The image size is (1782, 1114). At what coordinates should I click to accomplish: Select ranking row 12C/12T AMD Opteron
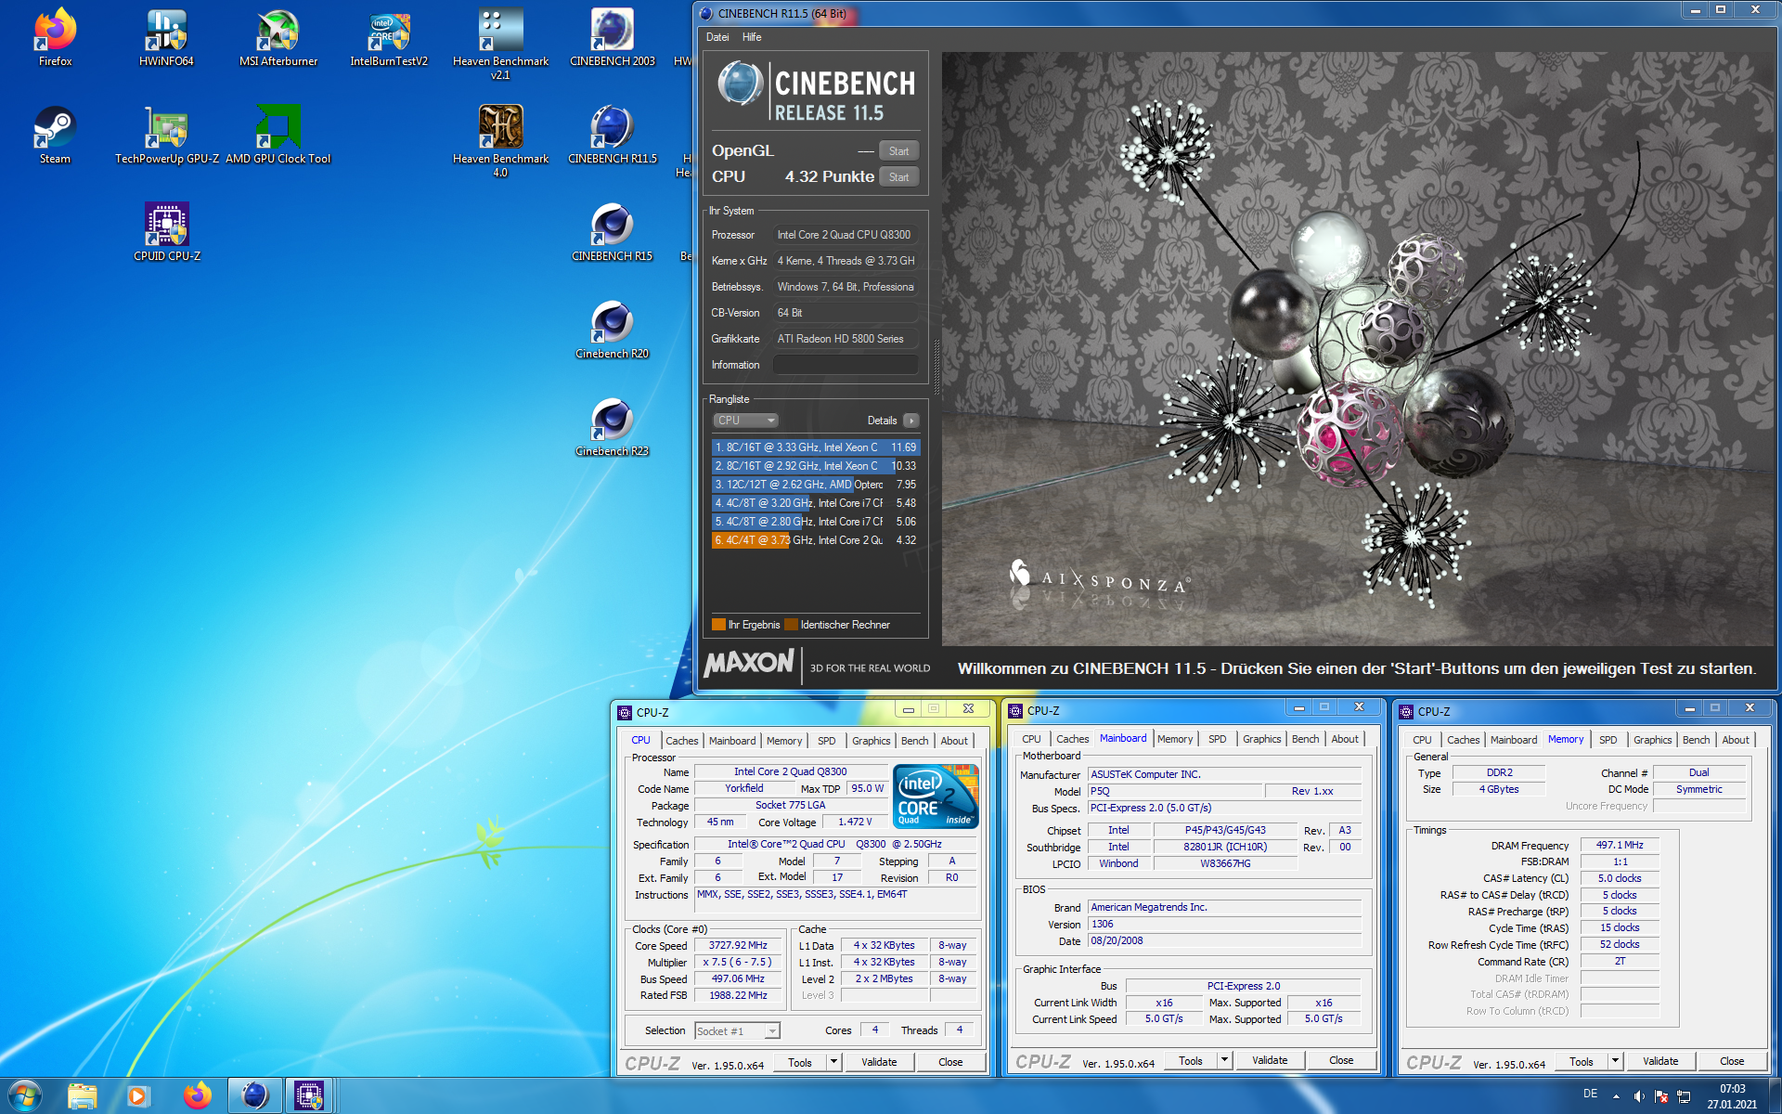pyautogui.click(x=816, y=485)
